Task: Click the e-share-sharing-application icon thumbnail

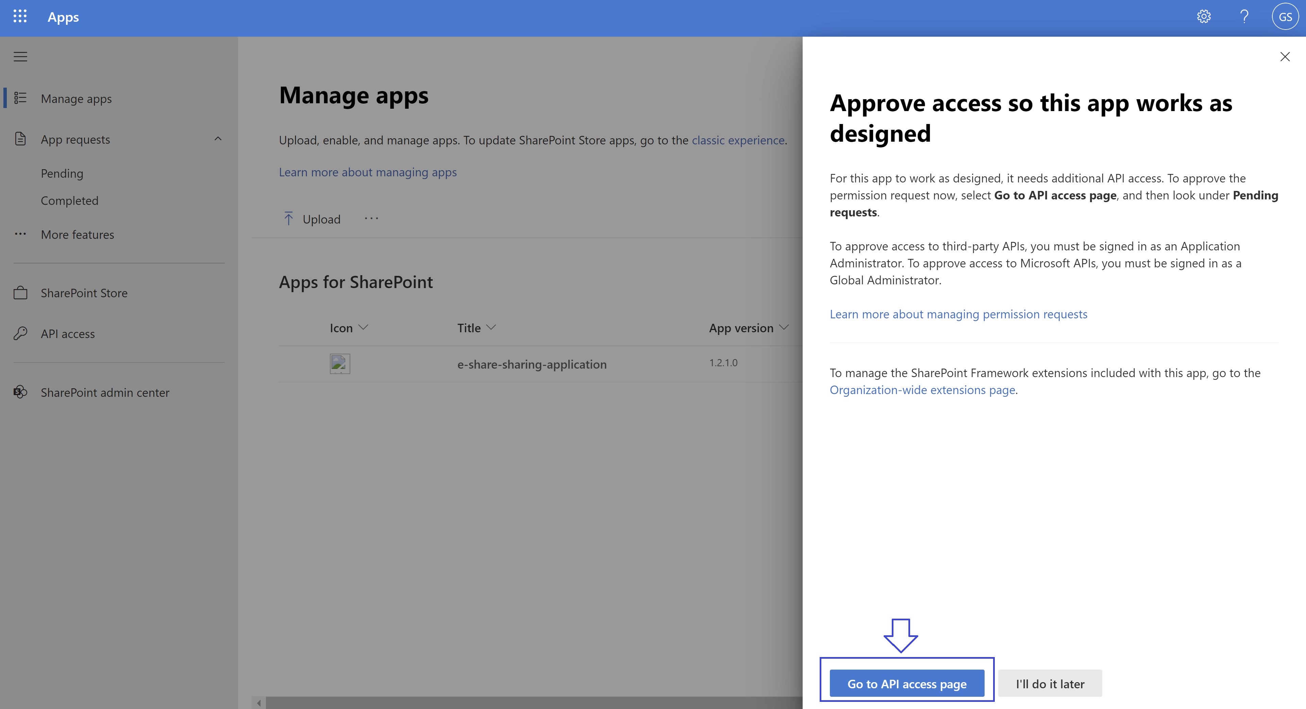Action: coord(340,364)
